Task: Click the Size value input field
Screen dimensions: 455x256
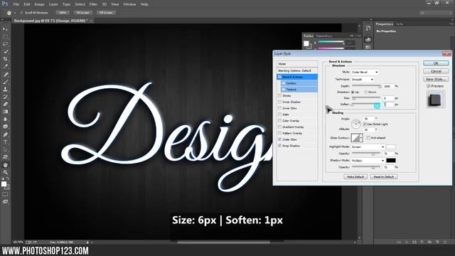Action: tap(388, 98)
